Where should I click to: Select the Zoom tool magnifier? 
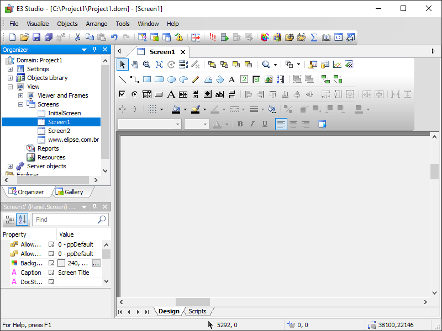(146, 65)
